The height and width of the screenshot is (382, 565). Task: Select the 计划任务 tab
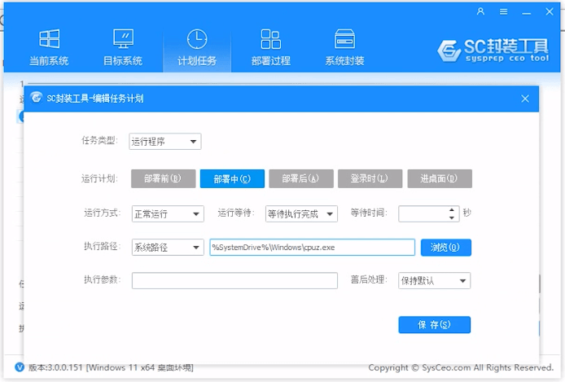pos(197,48)
